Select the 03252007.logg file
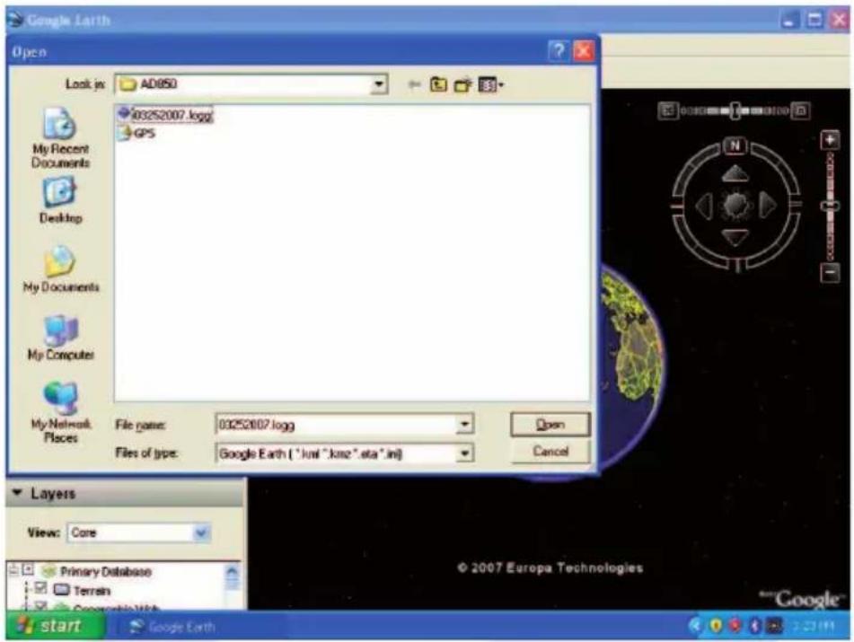 pos(166,115)
